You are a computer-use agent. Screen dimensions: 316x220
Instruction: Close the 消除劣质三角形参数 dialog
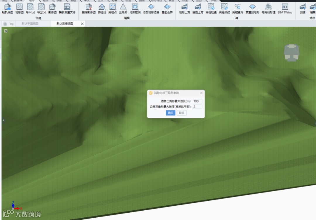[201, 93]
